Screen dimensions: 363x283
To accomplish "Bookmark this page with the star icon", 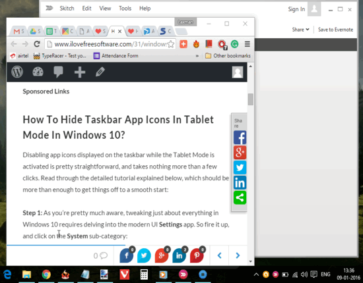I will click(x=171, y=44).
